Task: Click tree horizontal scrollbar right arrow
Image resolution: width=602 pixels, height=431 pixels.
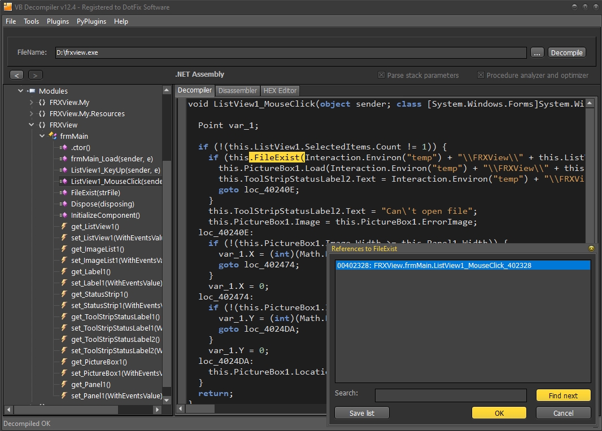Action: (156, 410)
